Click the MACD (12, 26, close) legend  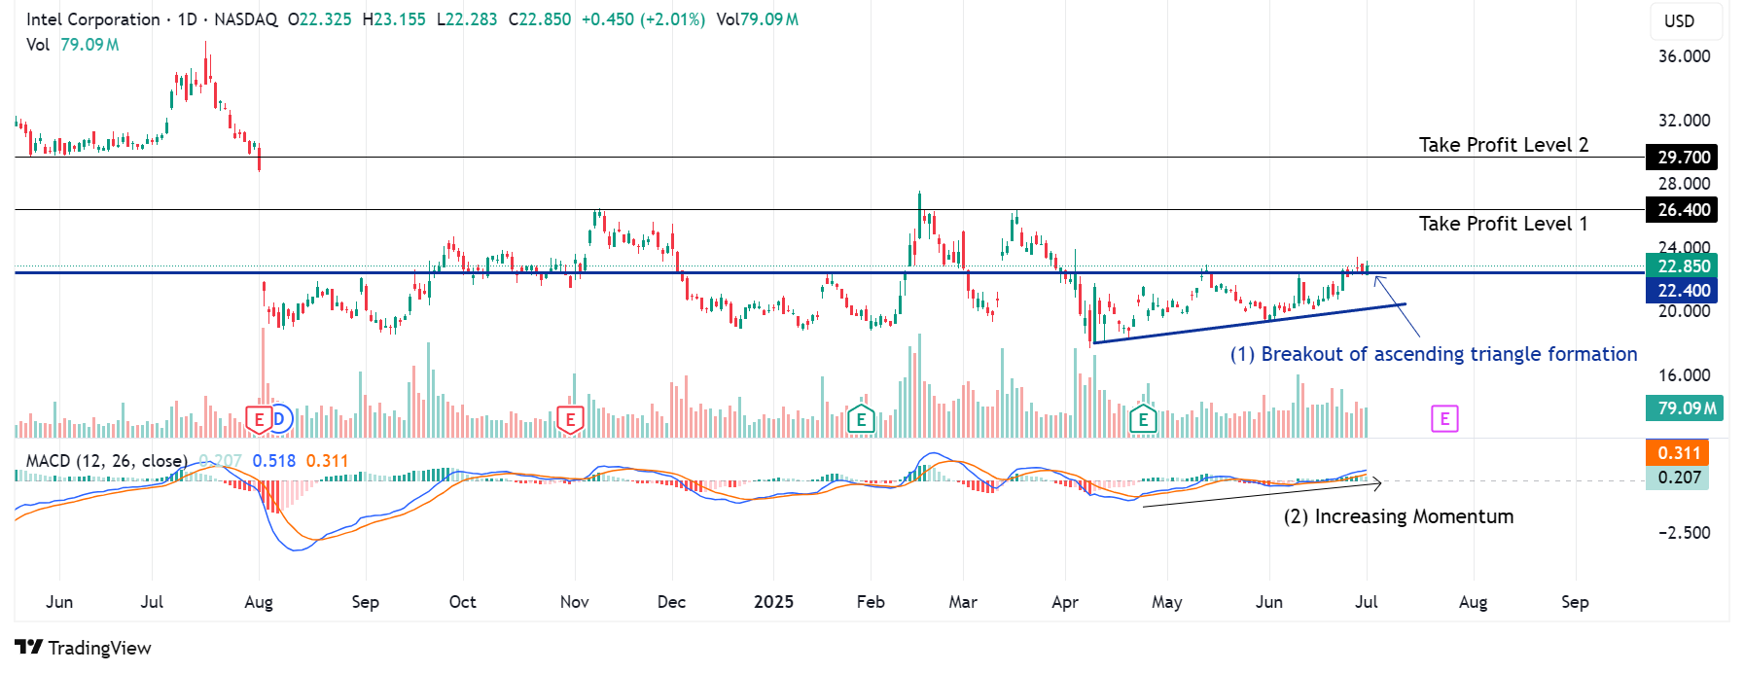(x=107, y=461)
